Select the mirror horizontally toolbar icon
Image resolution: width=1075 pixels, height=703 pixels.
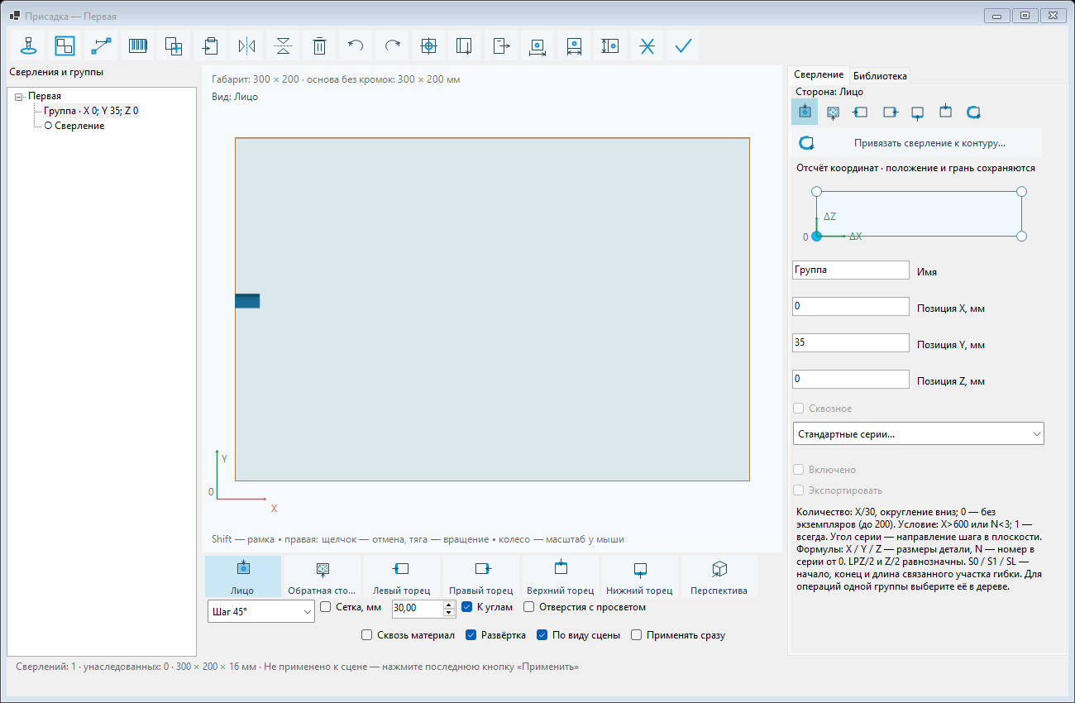[x=246, y=46]
